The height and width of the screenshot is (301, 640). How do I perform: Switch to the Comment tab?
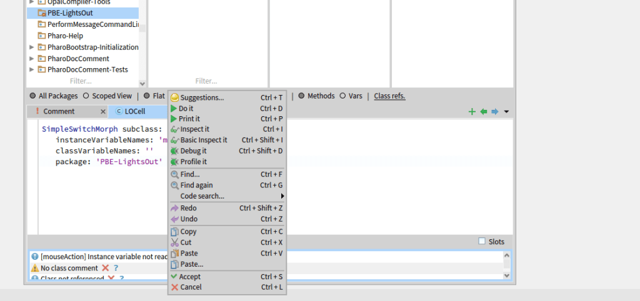coord(59,112)
